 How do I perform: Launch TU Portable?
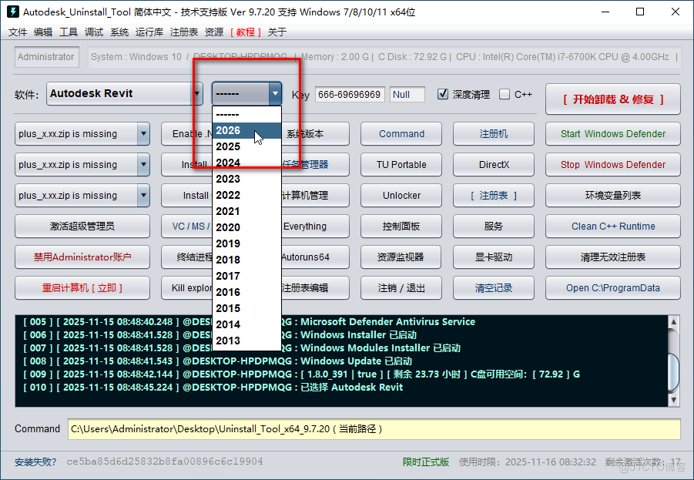(401, 164)
